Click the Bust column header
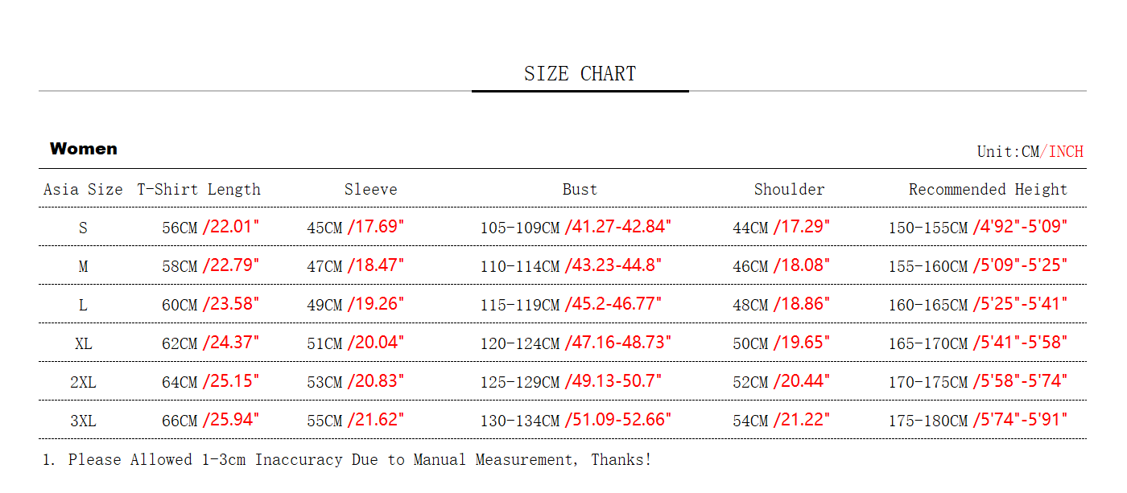Viewport: 1127px width, 493px height. [x=580, y=190]
